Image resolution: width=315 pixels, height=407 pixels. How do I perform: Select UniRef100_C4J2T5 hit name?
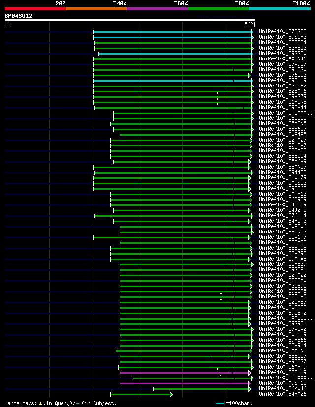point(283,210)
